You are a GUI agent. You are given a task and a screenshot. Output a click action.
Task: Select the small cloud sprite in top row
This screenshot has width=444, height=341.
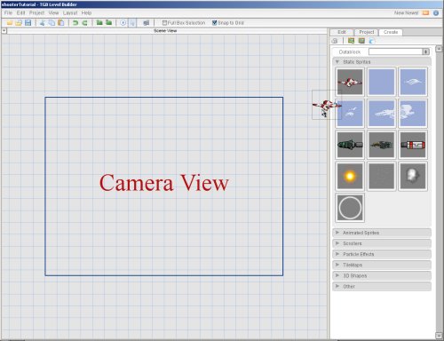(413, 82)
